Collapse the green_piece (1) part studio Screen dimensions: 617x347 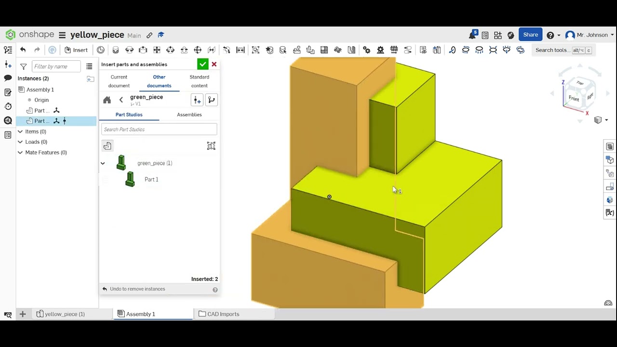pos(103,163)
